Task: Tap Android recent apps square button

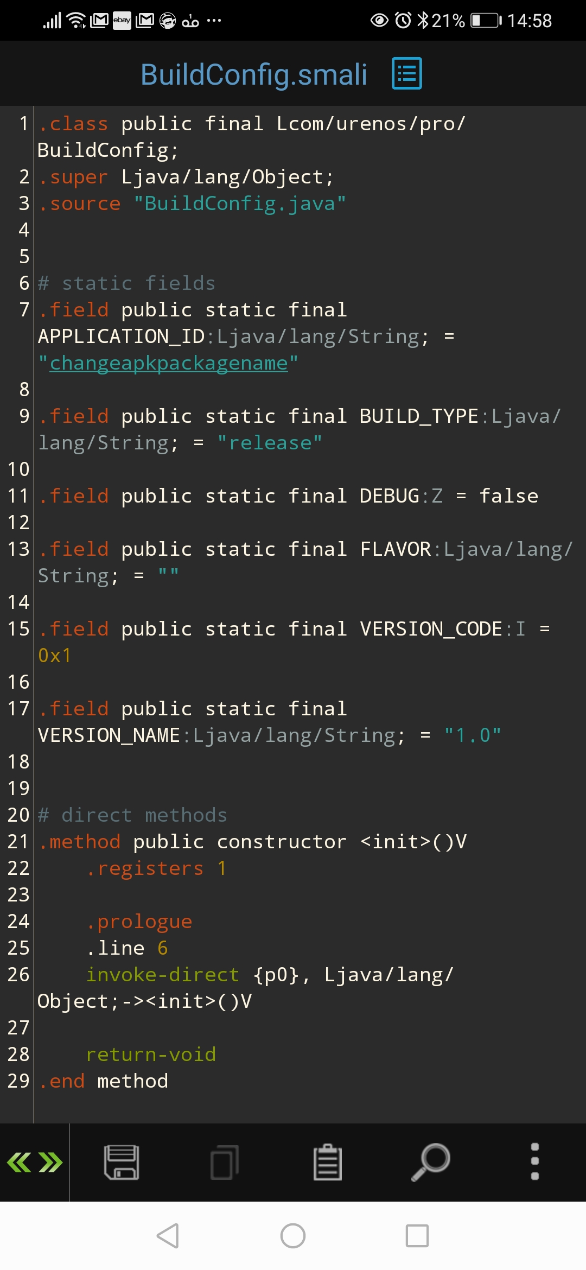Action: tap(417, 1236)
